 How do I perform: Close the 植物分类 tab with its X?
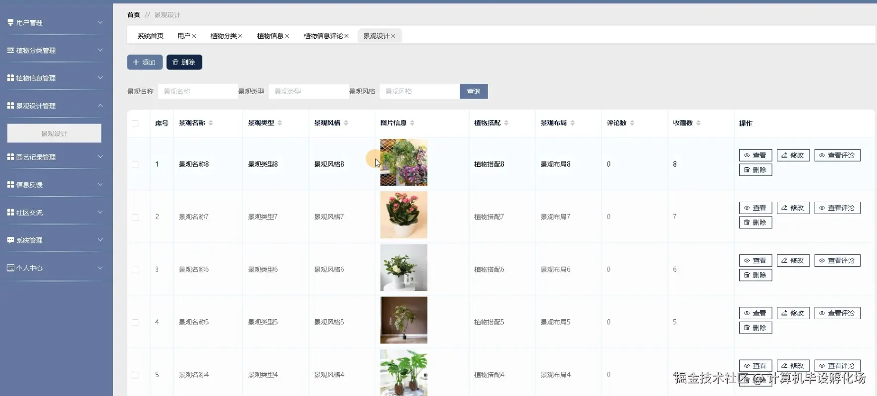[240, 36]
